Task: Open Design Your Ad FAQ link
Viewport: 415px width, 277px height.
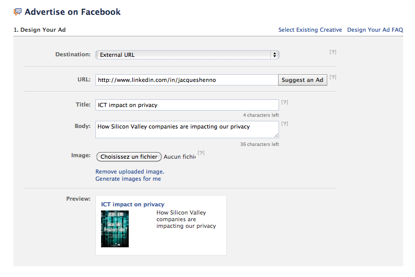Action: (375, 30)
